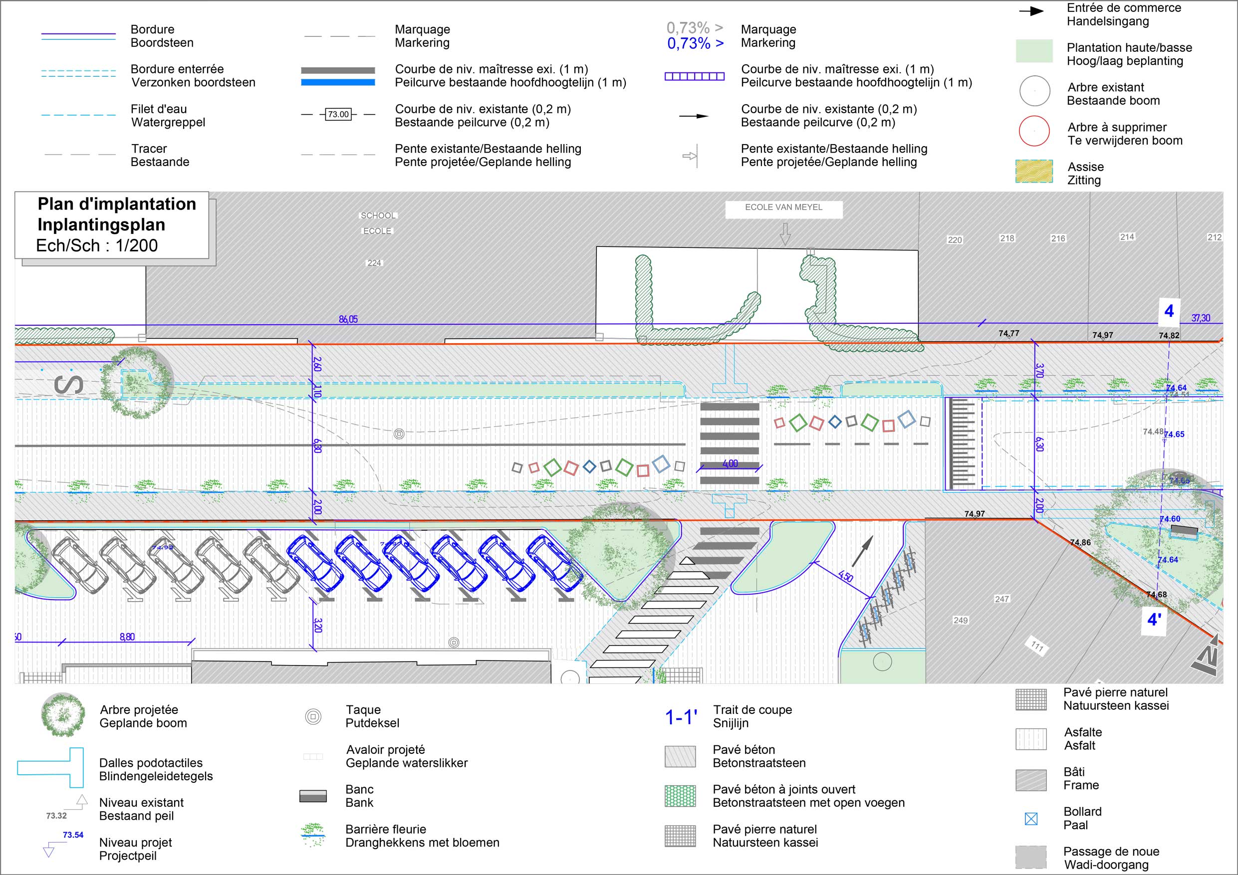Click the section marker 4 label
Screen dimensions: 1238x875
click(x=1169, y=311)
